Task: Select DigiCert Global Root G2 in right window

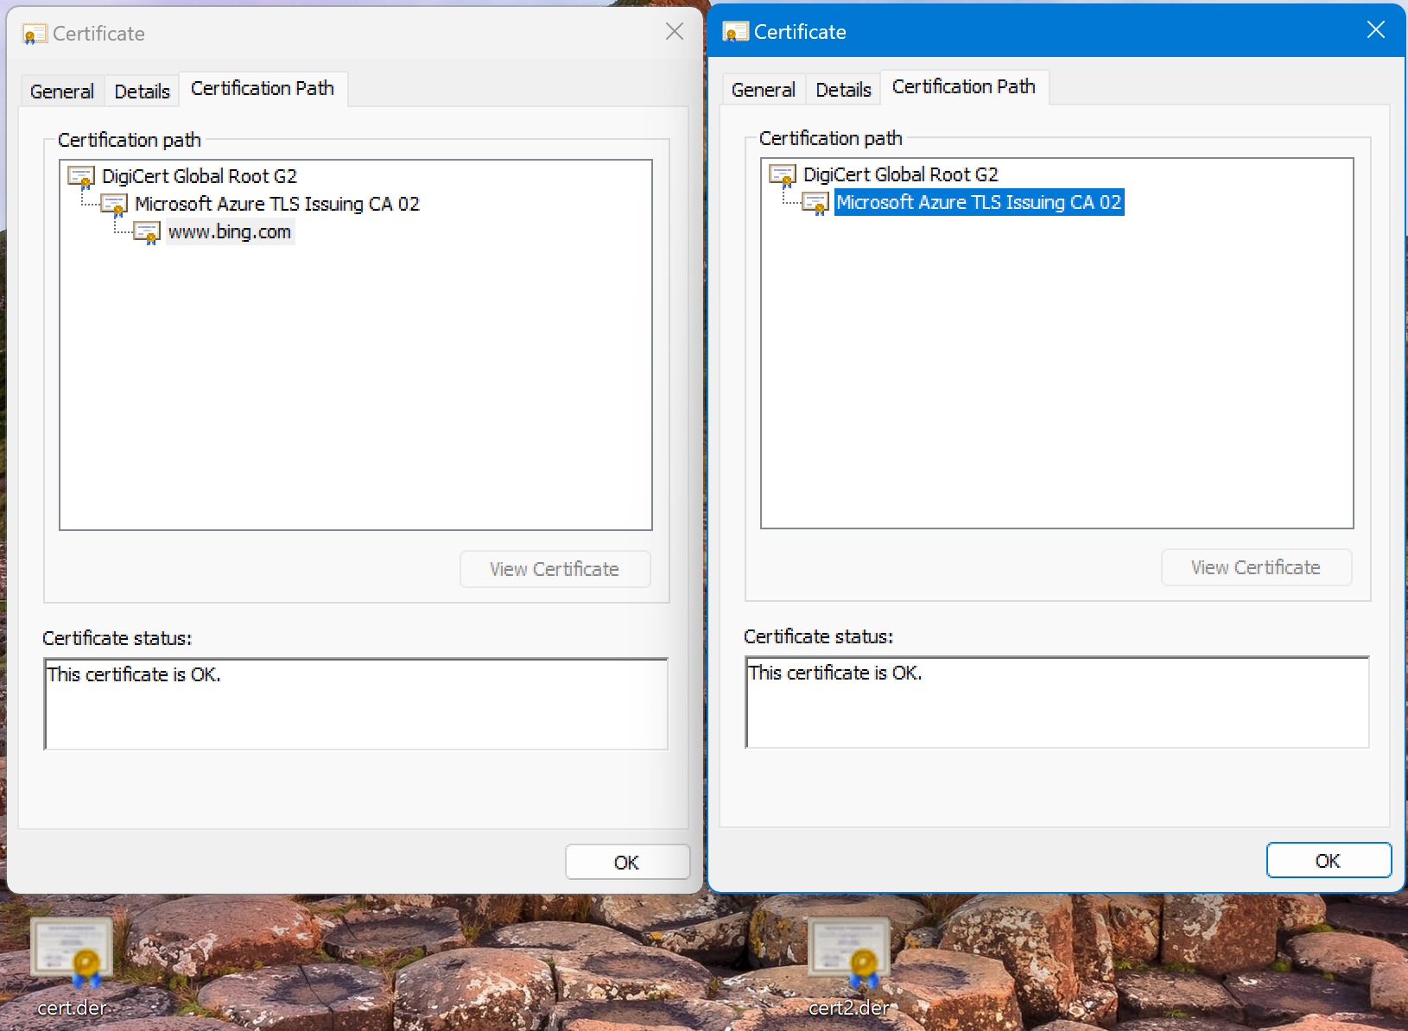Action: pos(901,174)
